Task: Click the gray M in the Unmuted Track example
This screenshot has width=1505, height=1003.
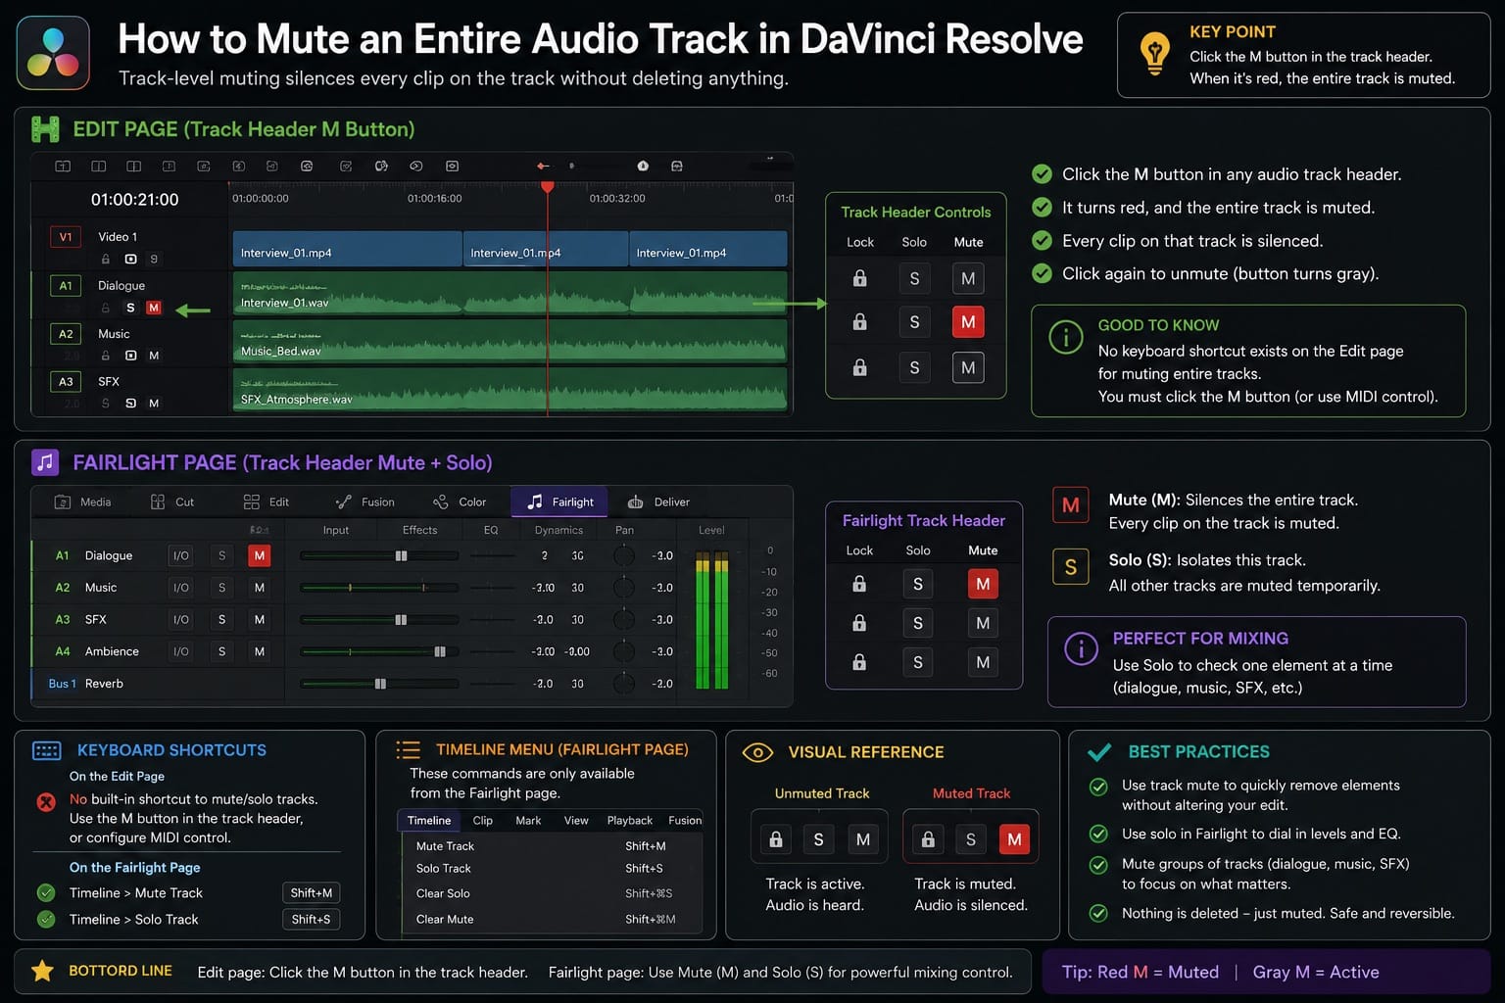Action: (862, 839)
